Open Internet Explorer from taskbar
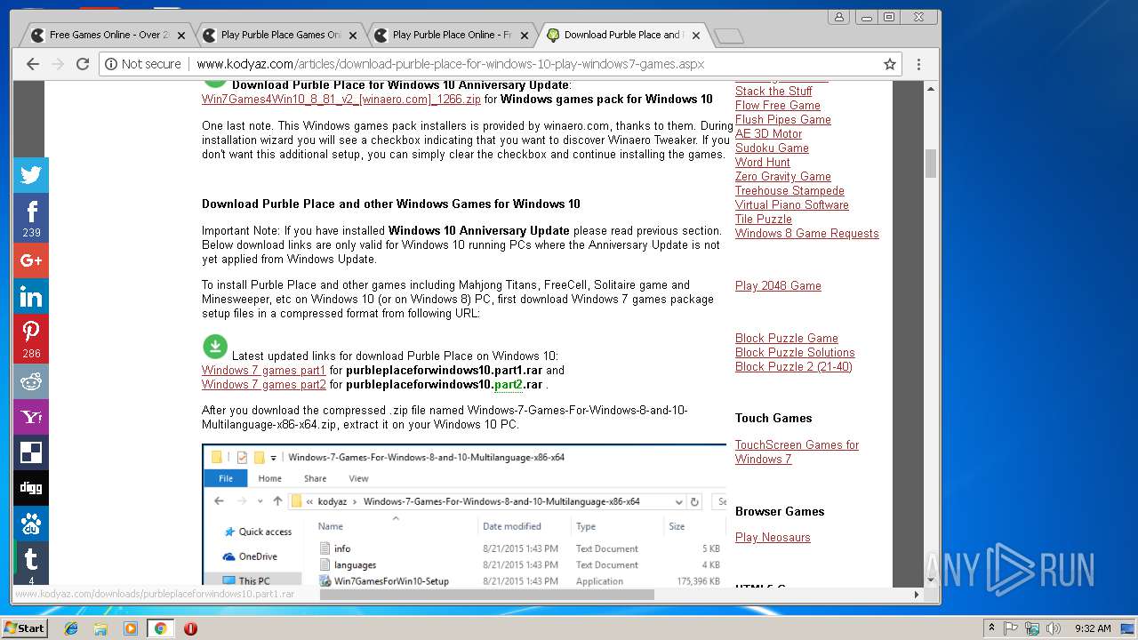This screenshot has width=1138, height=640. 71,628
